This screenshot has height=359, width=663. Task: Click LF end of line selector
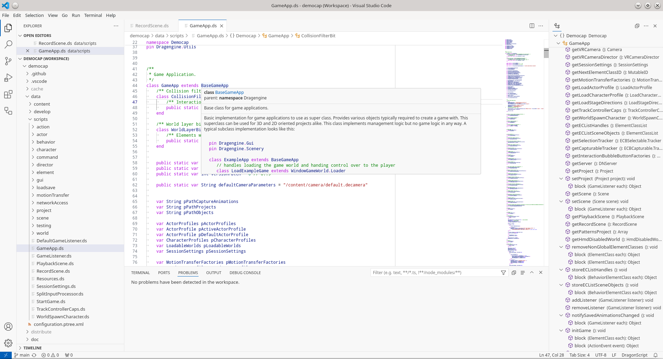tap(614, 355)
